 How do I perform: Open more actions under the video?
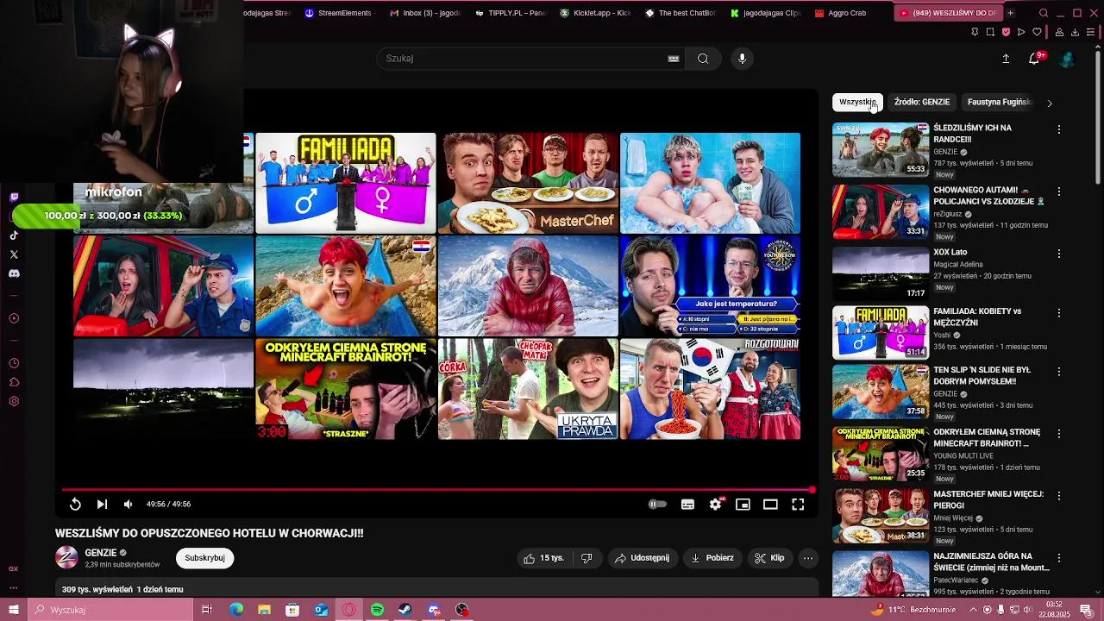coord(808,558)
